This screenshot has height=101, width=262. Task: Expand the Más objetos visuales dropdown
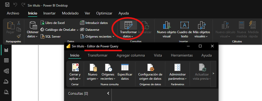click(207, 37)
